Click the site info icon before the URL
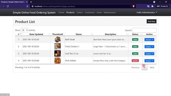This screenshot has width=171, height=96. point(33,6)
